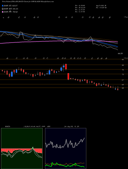Viewport: 128px width, 169px height.
Task: Click the Avg V: 0.02 M value
Action: tap(101, 6)
